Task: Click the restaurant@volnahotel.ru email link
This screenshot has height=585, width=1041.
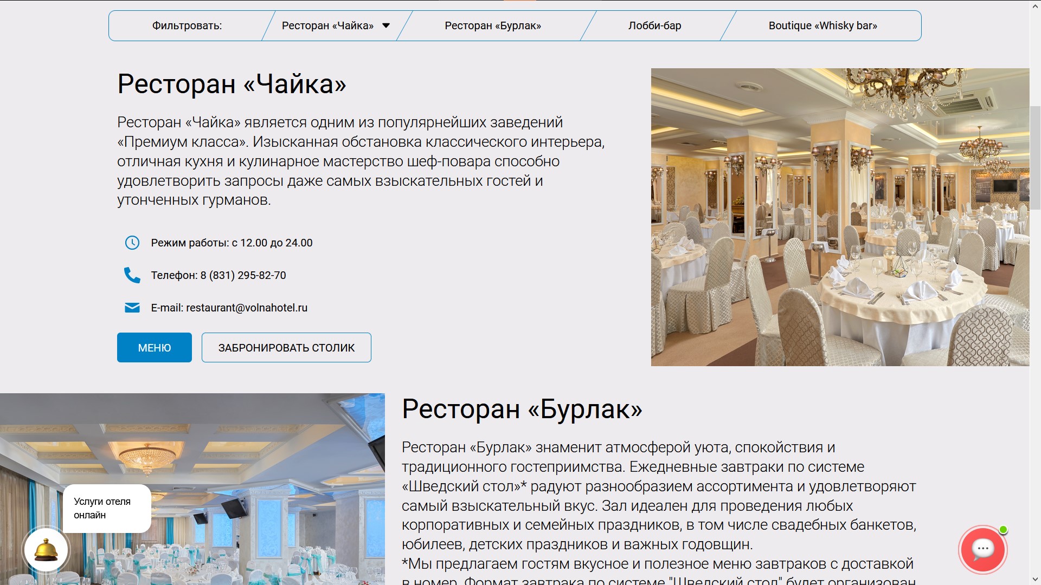Action: tap(247, 308)
